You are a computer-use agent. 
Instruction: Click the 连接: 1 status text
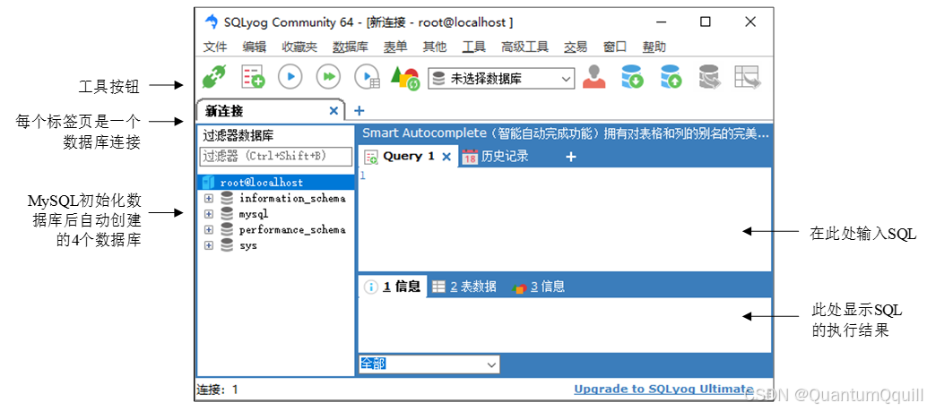coord(217,390)
